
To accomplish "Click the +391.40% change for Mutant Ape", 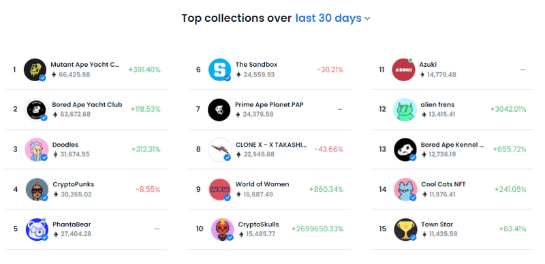I will click(144, 70).
